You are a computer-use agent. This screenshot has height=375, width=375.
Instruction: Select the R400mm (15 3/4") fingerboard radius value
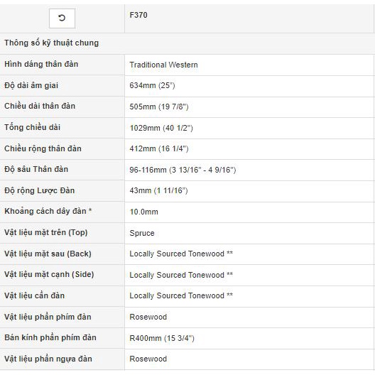coord(162,338)
